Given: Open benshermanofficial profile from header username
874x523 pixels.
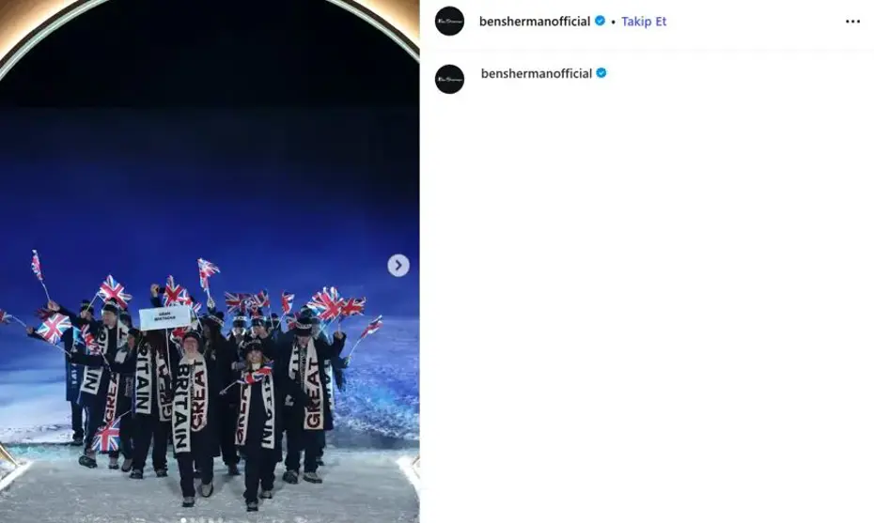Looking at the screenshot, I should [x=535, y=22].
